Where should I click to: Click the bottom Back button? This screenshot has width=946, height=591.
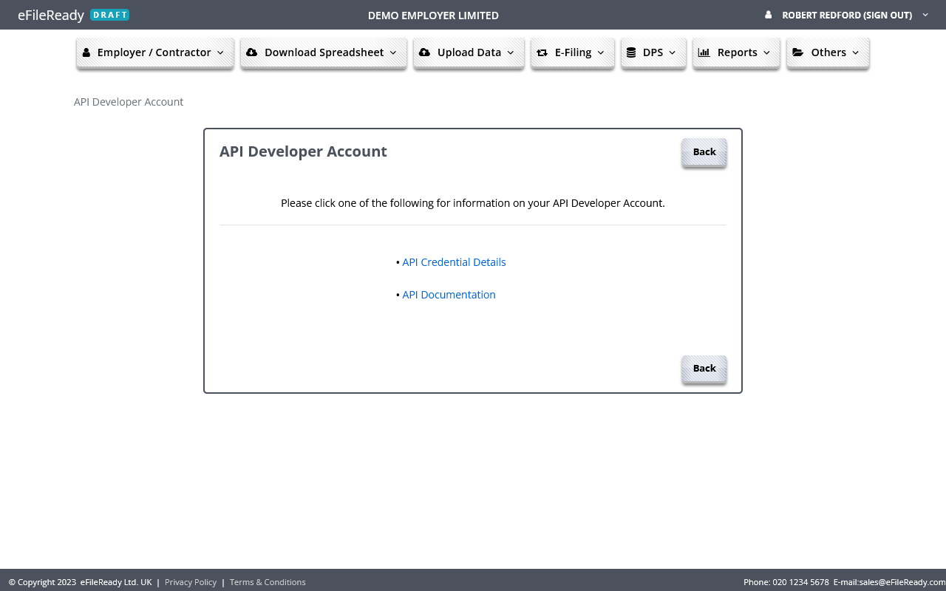point(704,368)
